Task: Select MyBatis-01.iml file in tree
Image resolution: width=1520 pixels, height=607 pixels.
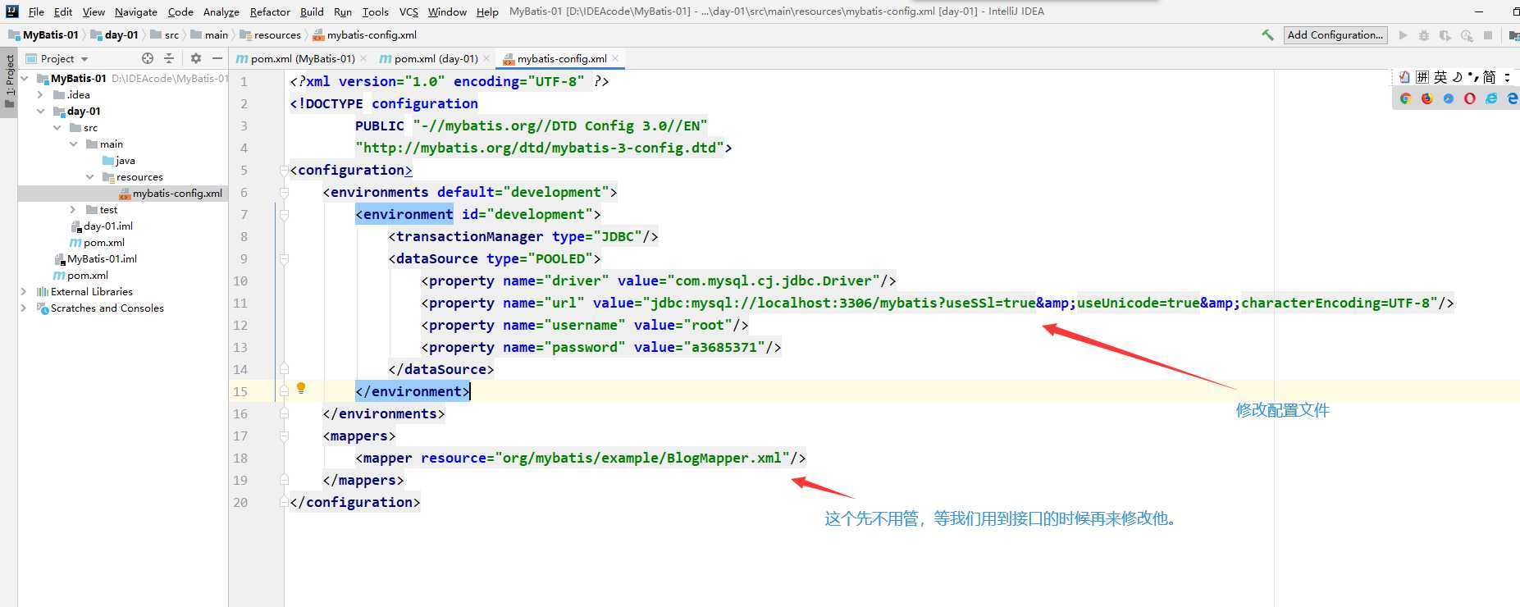Action: point(95,259)
